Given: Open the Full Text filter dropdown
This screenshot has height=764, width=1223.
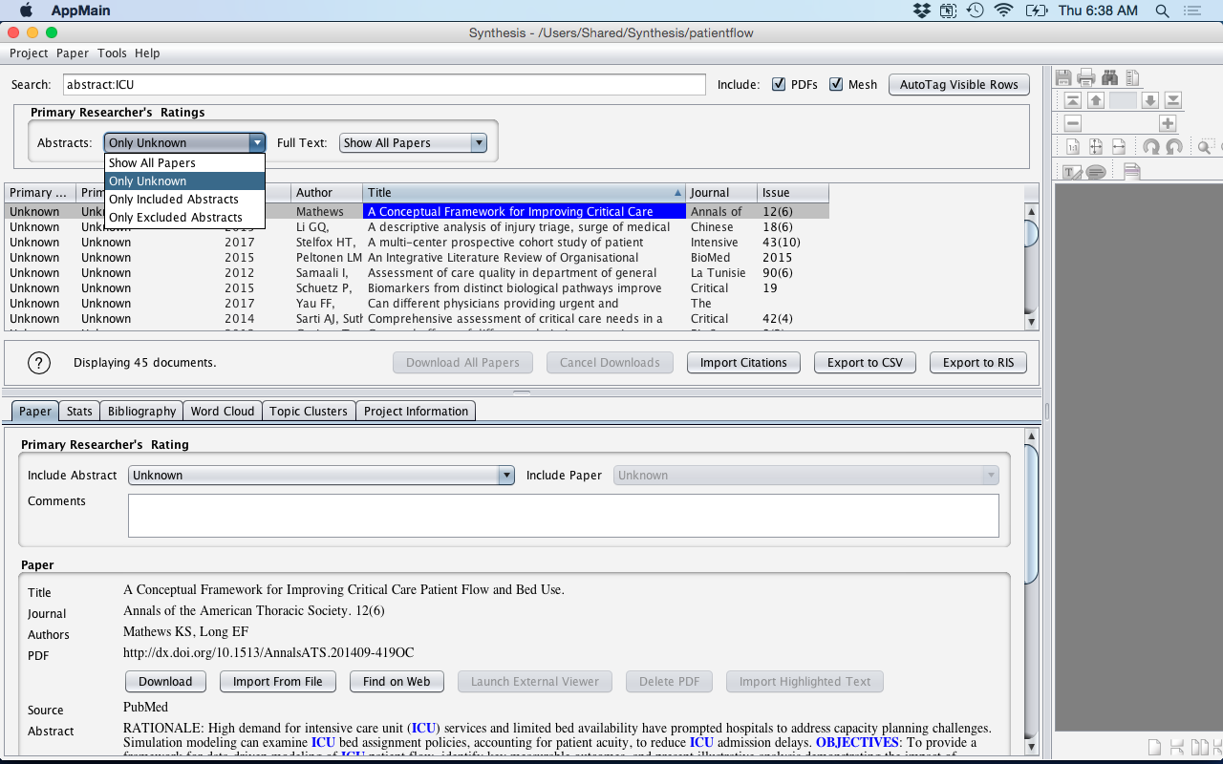Looking at the screenshot, I should (x=413, y=142).
